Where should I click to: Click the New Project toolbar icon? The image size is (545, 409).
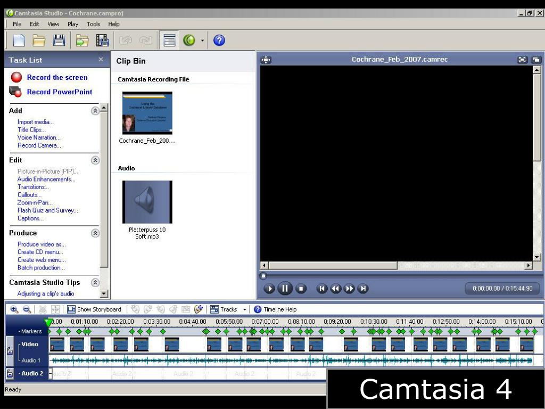click(19, 40)
